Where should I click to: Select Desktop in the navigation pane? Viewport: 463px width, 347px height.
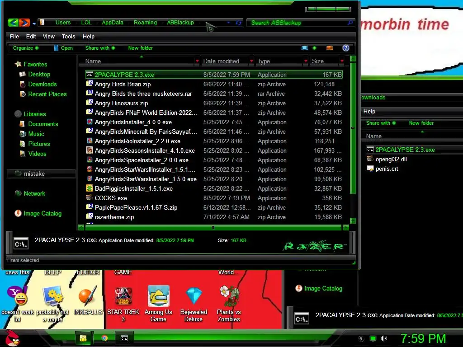(34, 74)
